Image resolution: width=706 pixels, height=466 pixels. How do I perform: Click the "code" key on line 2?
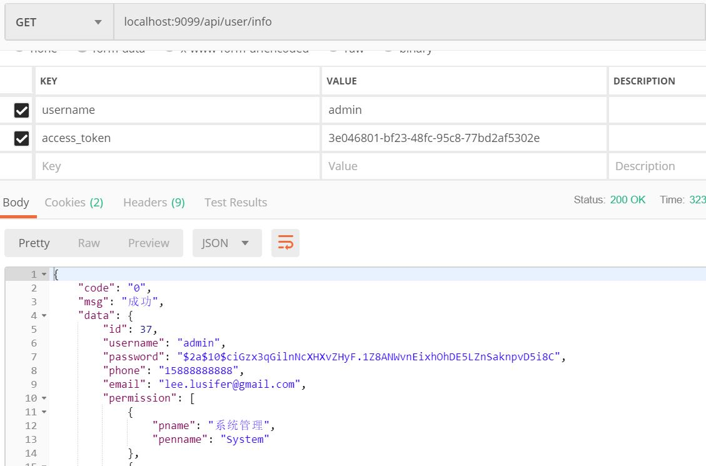[x=96, y=288]
